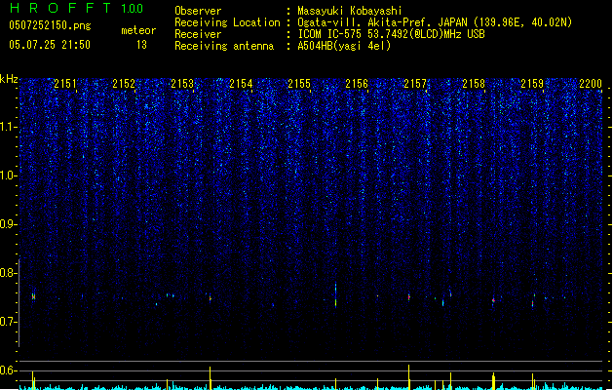Viewport: 613px width, 390px height.
Task: Click the 0.7 frequency axis label
Action: click(9, 322)
